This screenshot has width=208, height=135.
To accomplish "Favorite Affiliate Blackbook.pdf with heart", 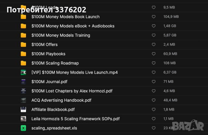I will click(154, 109).
